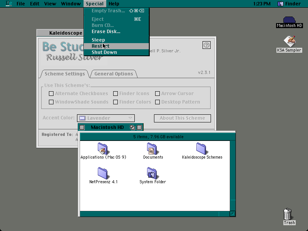Choose Sleep from the Special menu
The height and width of the screenshot is (231, 308).
[x=117, y=40]
